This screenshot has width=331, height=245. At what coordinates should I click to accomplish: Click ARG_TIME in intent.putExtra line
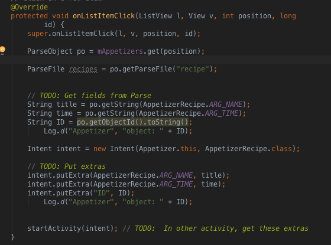(176, 184)
